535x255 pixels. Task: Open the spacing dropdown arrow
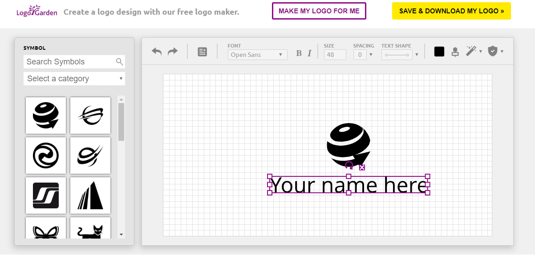[x=371, y=55]
